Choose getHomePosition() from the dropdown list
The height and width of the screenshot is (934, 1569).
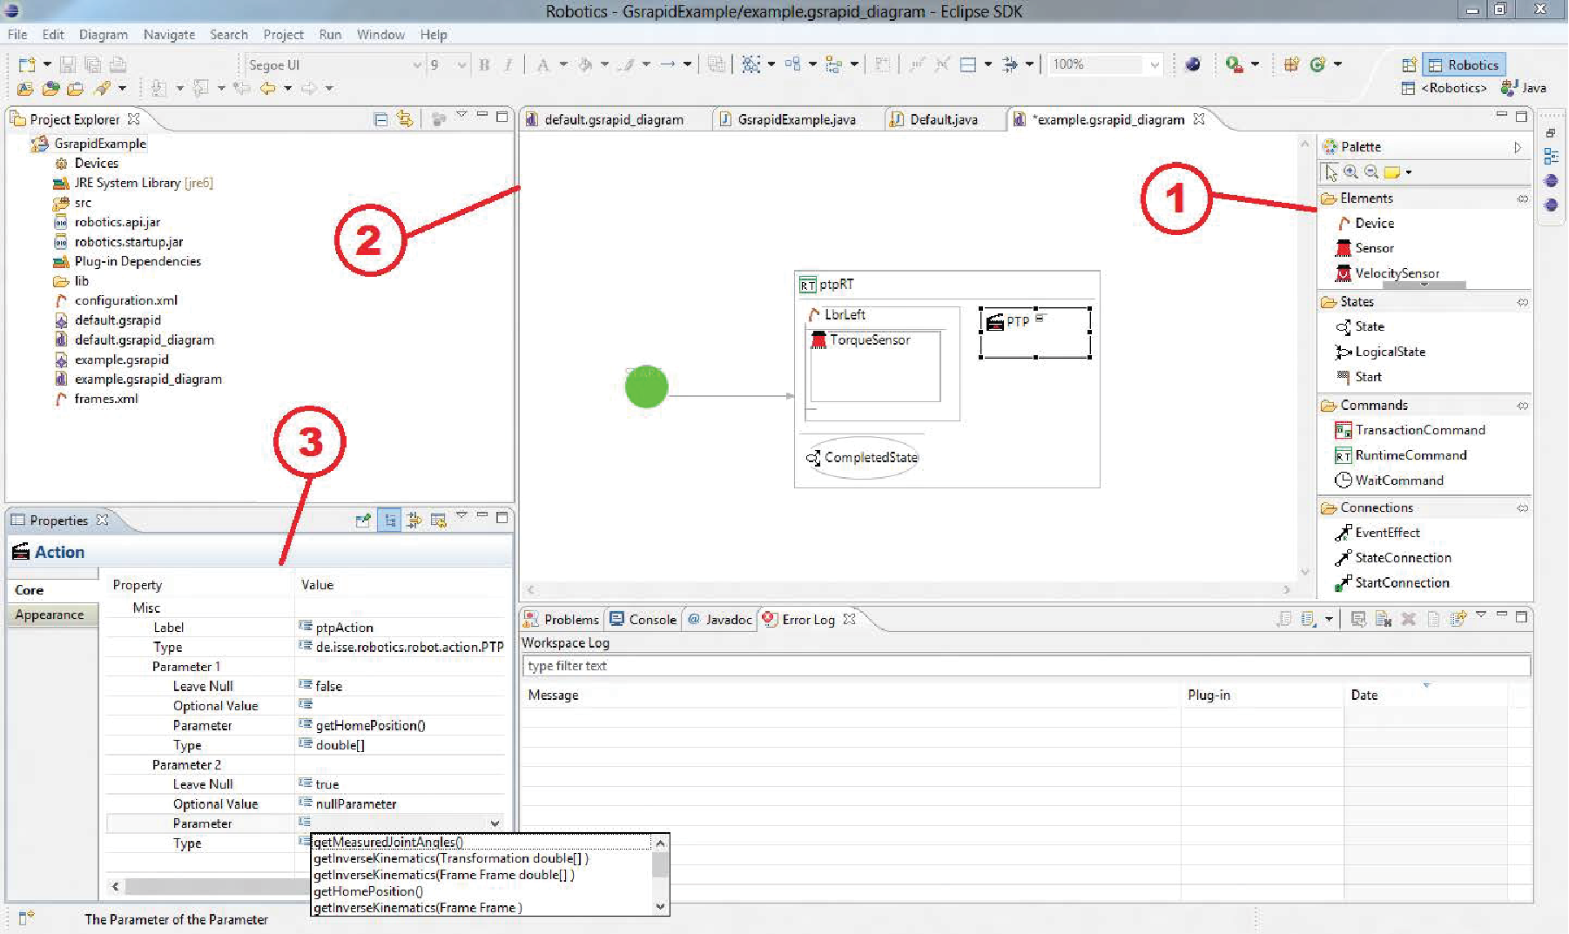pos(367,891)
